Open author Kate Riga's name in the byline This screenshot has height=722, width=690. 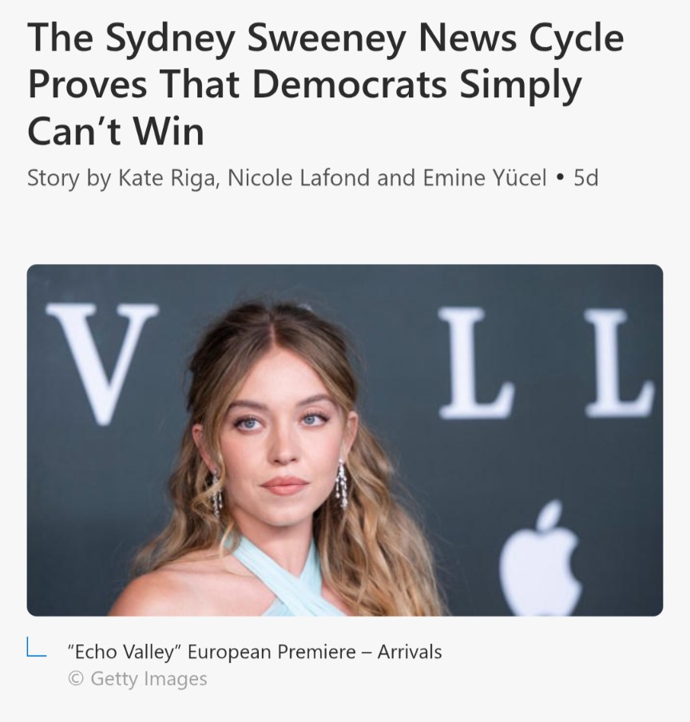[167, 178]
